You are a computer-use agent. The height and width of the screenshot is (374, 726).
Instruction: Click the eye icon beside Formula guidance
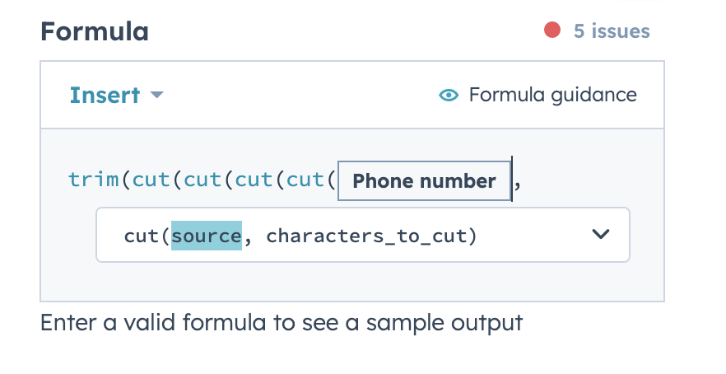449,96
